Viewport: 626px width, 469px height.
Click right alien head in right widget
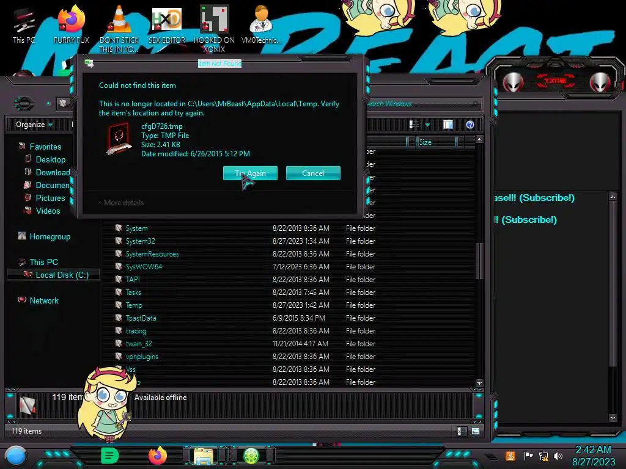click(x=600, y=82)
